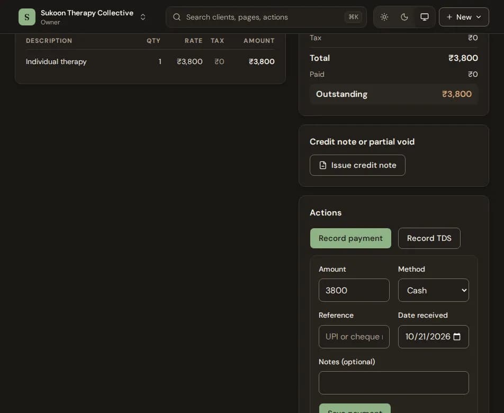This screenshot has height=413, width=504.
Task: Click the Save payment button
Action: [355, 409]
